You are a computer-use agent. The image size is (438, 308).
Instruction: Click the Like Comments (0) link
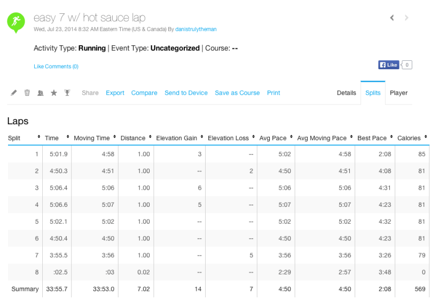coord(56,67)
